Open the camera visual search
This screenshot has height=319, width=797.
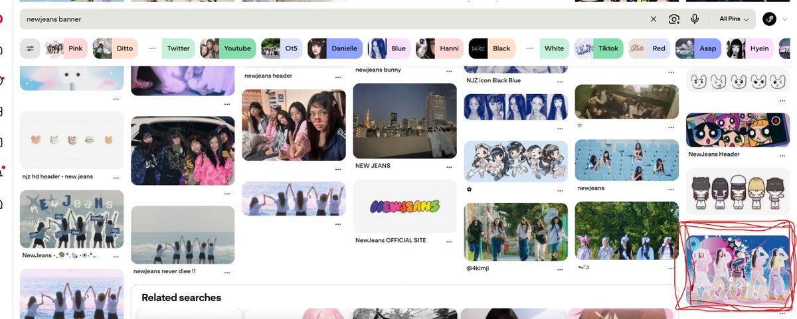click(674, 19)
